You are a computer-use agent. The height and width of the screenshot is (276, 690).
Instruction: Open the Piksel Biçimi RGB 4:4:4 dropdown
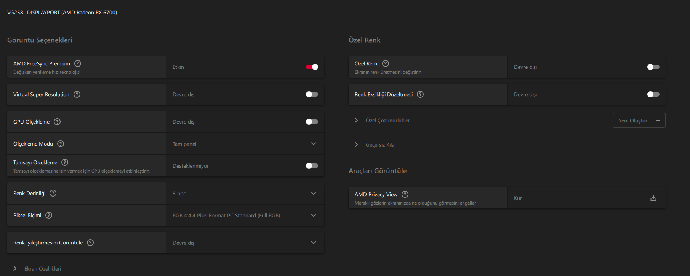coord(245,215)
